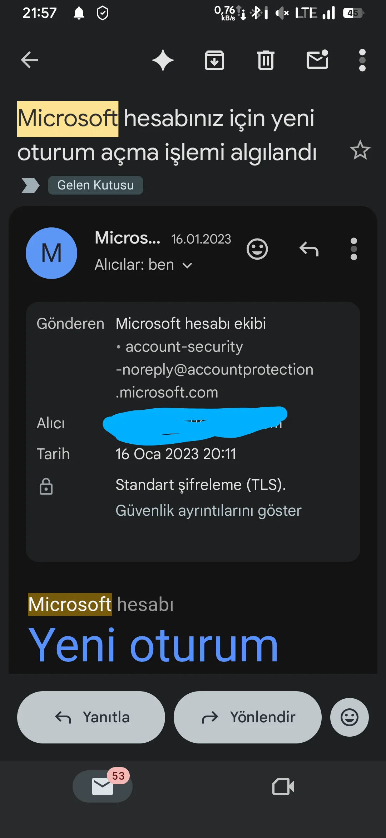Archive this email
386x838 pixels.
click(214, 60)
